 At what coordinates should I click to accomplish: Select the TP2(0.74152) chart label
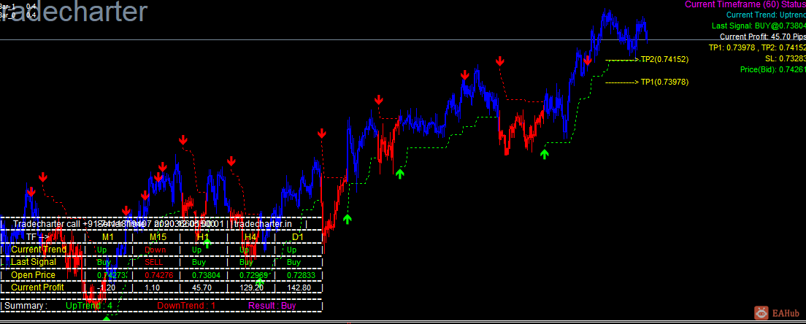(x=664, y=60)
